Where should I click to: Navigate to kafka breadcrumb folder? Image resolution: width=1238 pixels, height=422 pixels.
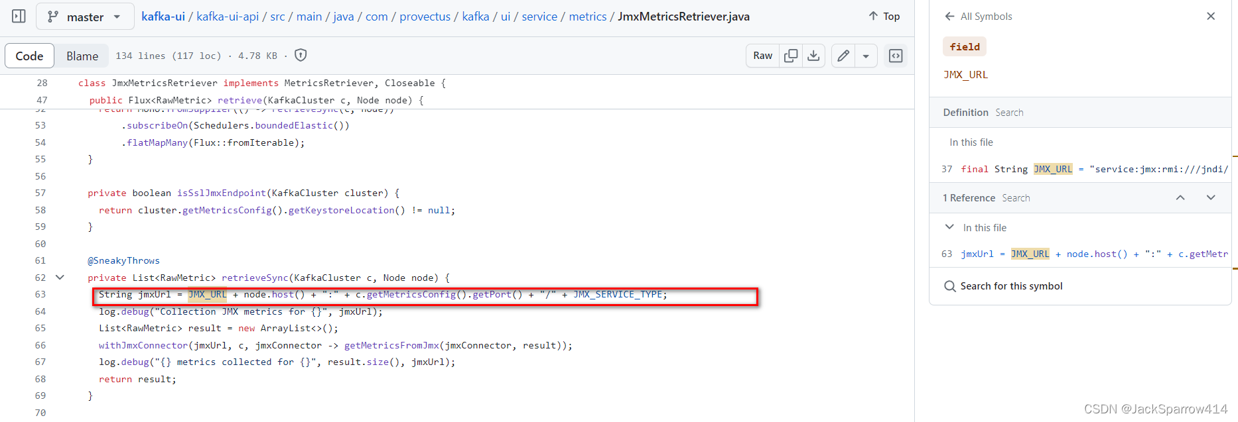[476, 17]
